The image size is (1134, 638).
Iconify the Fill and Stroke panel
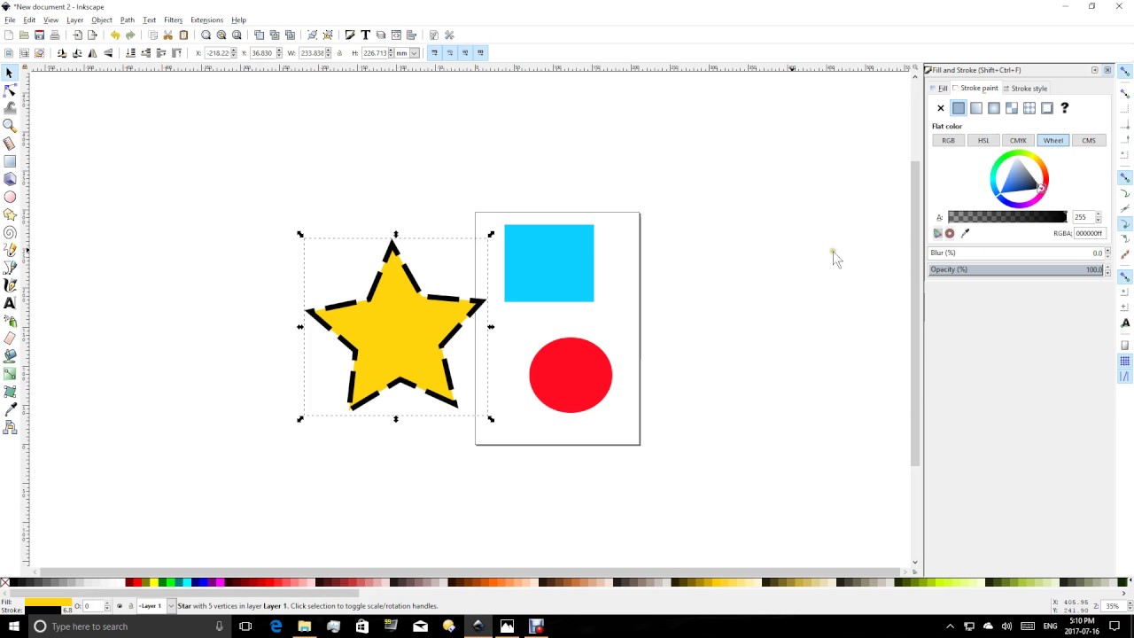[1095, 70]
